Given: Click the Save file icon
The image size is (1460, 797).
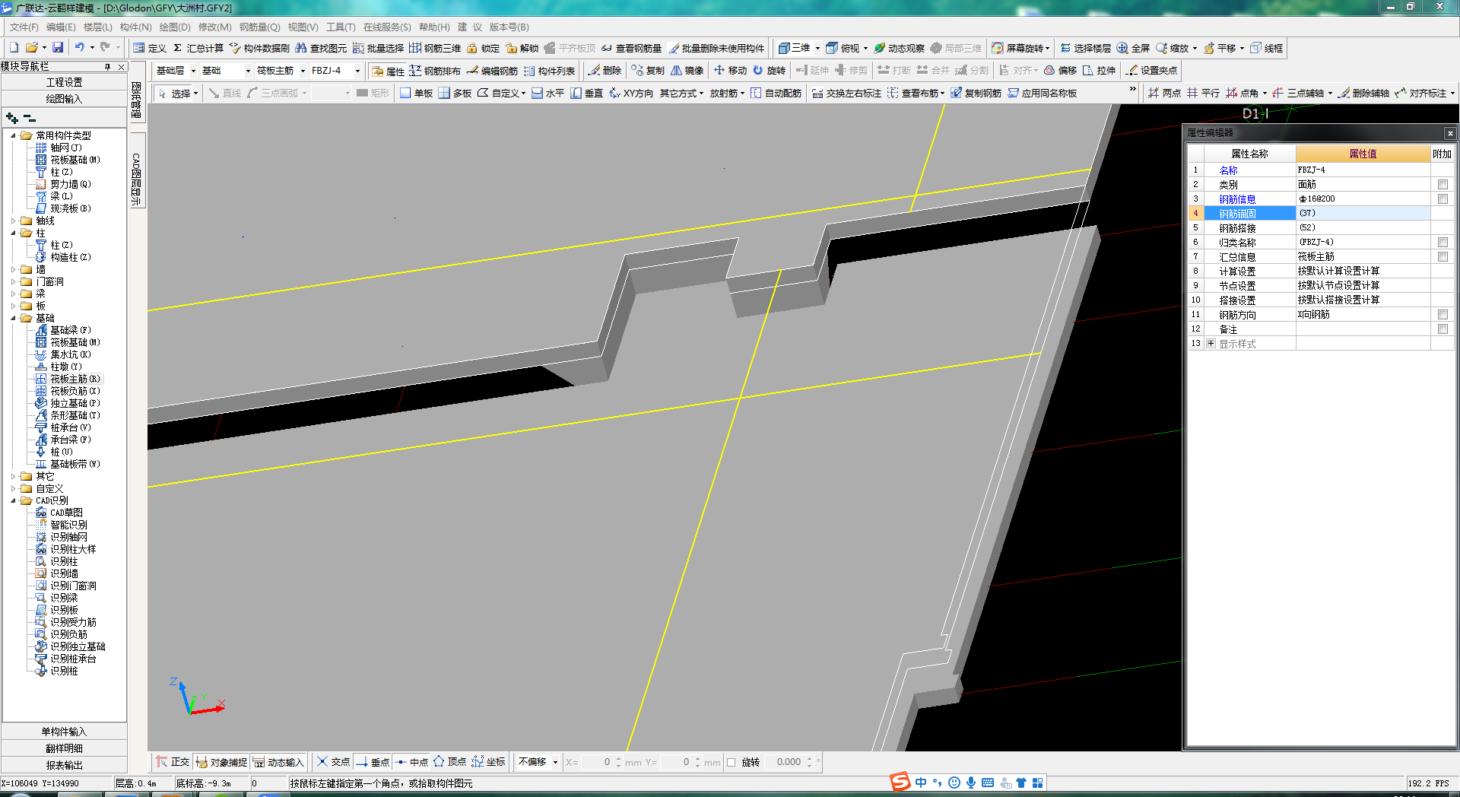Looking at the screenshot, I should pyautogui.click(x=58, y=48).
